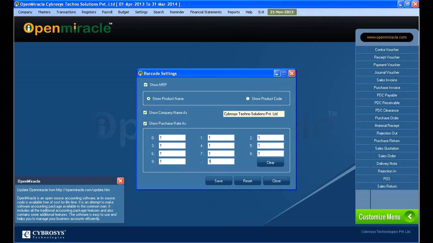Image resolution: width=433 pixels, height=243 pixels.
Task: Click the Close button in dialog
Action: [276, 181]
